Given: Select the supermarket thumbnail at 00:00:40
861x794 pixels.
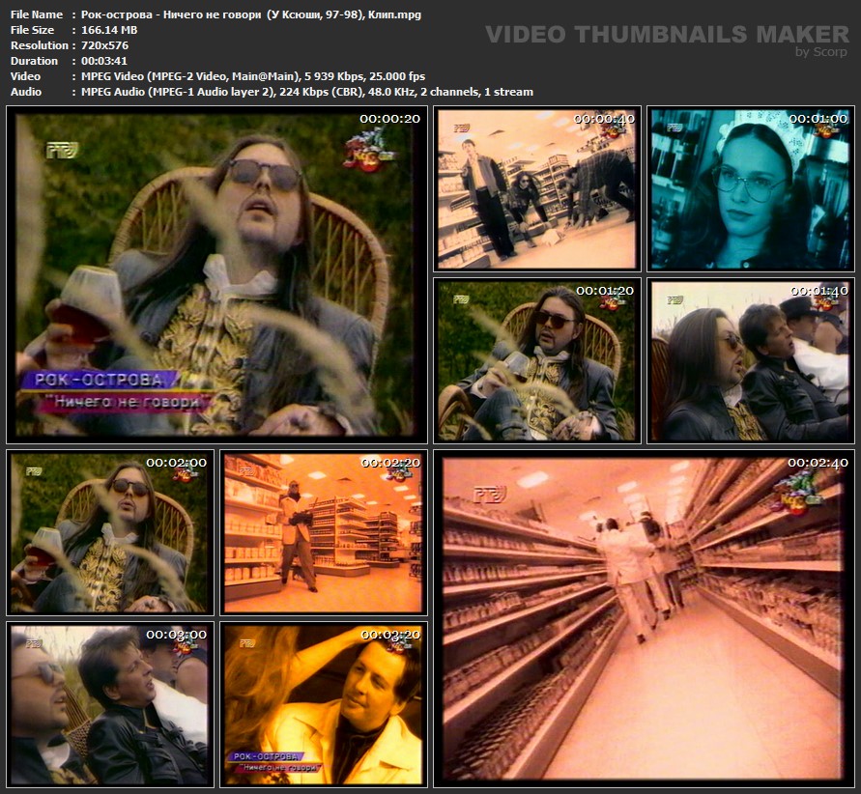Looking at the screenshot, I should 536,189.
